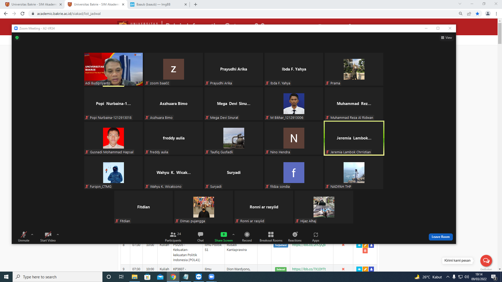Click the zoom magnifier icon in address bar
The height and width of the screenshot is (282, 502).
pos(461,14)
